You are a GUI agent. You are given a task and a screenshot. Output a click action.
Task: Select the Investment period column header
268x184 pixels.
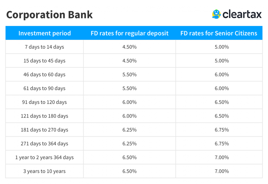tap(44, 33)
